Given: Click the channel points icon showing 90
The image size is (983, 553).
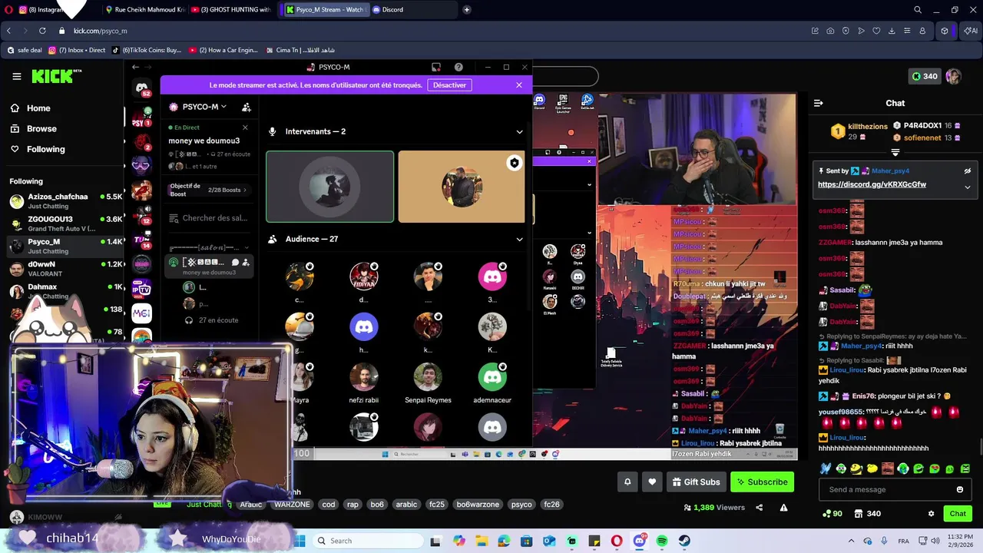Looking at the screenshot, I should [x=832, y=513].
